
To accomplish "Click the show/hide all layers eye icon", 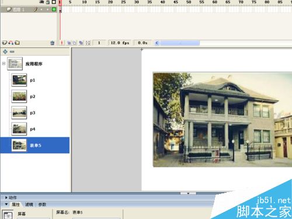I will [41, 2].
